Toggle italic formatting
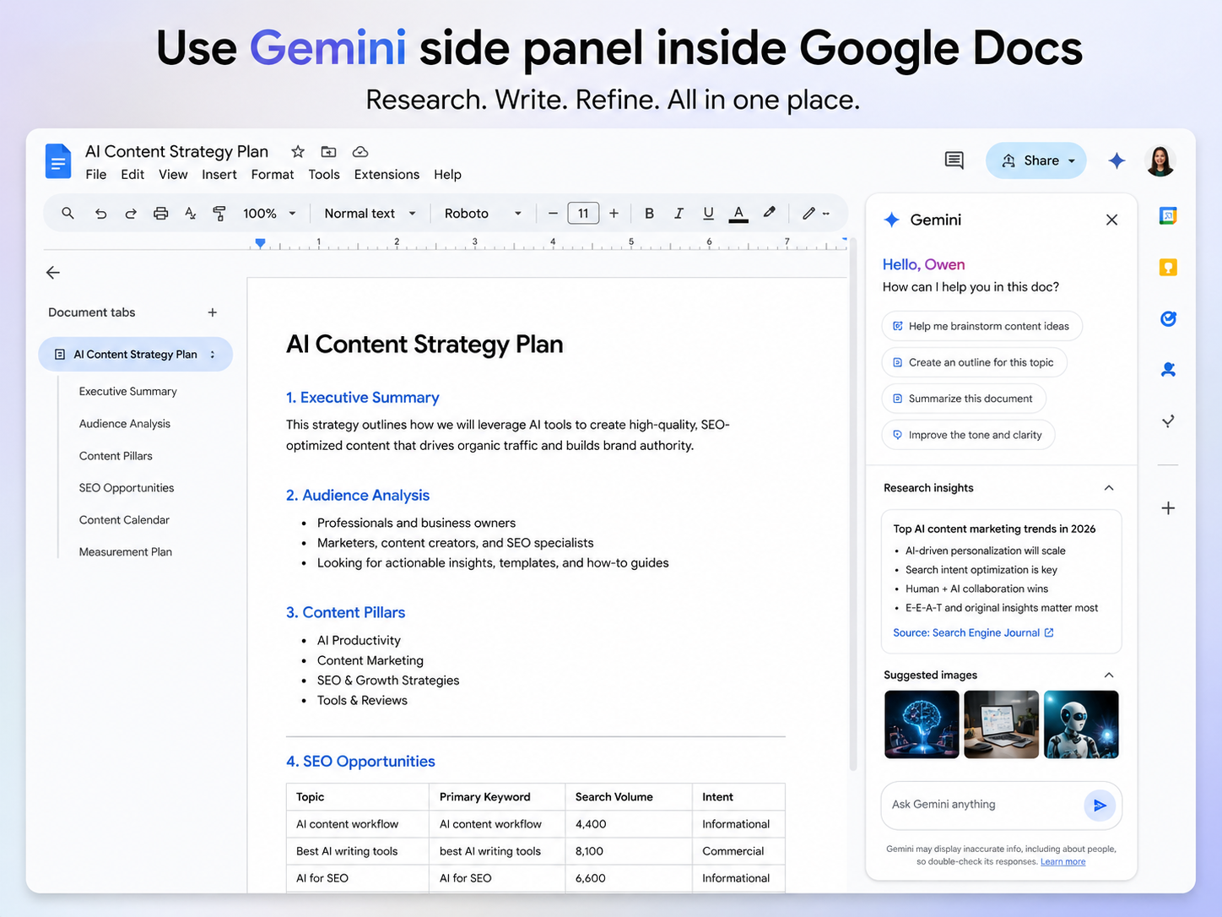This screenshot has width=1222, height=917. pos(679,214)
